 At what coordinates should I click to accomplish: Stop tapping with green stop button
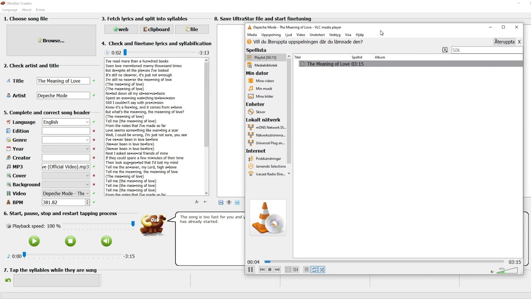click(71, 241)
